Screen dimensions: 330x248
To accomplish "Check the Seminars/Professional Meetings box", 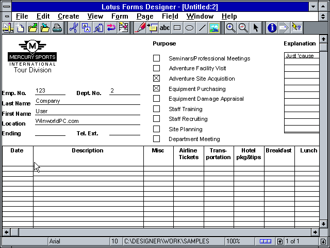I will pyautogui.click(x=156, y=58).
